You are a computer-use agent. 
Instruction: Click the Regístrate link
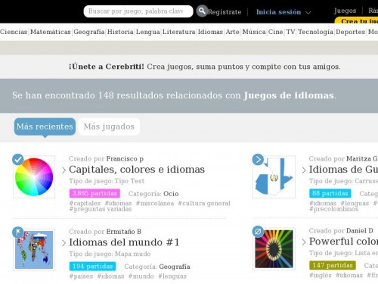pos(225,12)
